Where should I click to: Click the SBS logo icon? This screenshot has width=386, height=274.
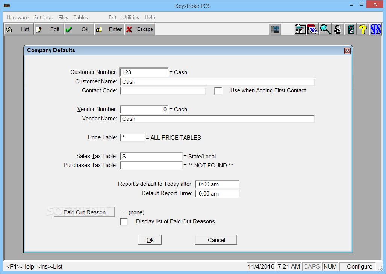pyautogui.click(x=375, y=29)
